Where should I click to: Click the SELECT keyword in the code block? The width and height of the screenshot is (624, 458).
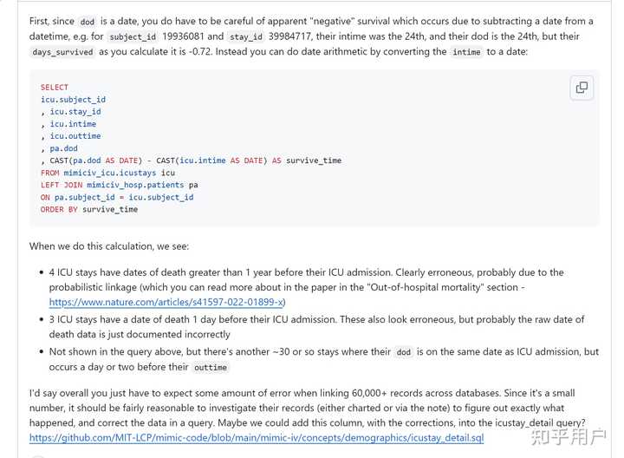[54, 88]
